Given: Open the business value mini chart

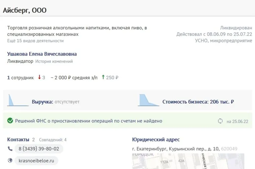Looking at the screenshot, I should pos(148,100).
